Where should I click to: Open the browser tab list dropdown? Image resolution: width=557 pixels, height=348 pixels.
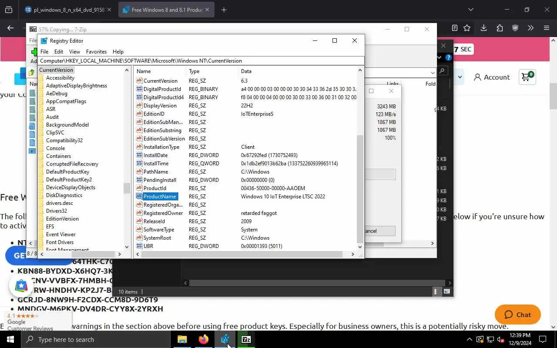[x=470, y=10]
